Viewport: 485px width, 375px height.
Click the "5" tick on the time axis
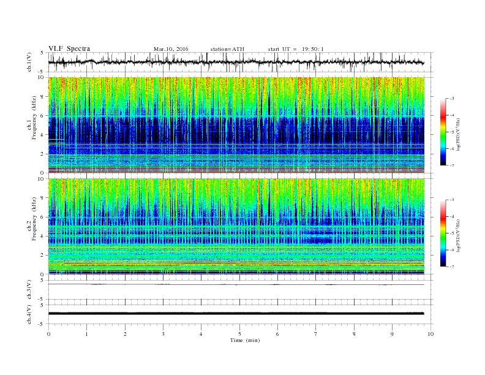[x=239, y=334]
